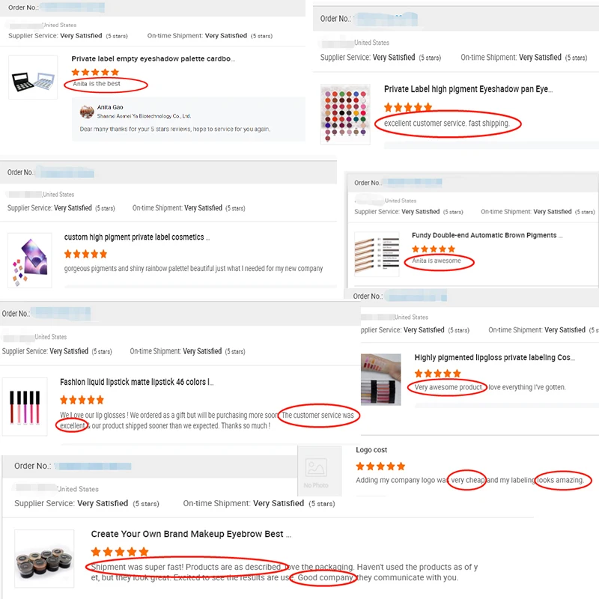Open 'Private label empty eyeshadow palette' product title

(x=153, y=59)
